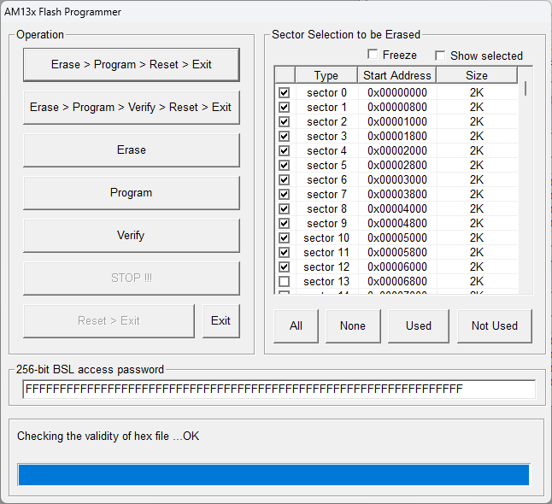
Task: Click the blue progress bar
Action: (273, 475)
